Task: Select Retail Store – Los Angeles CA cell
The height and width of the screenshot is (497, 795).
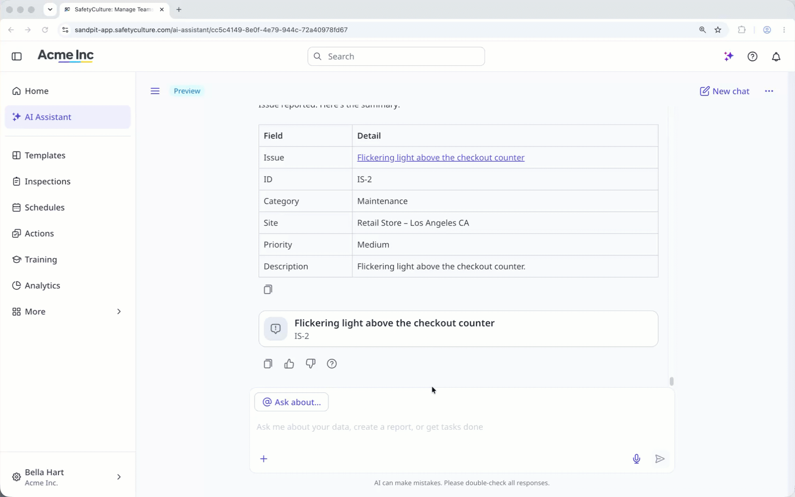Action: pos(505,223)
